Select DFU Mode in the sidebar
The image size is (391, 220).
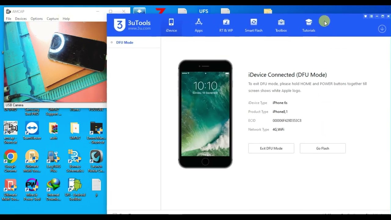[x=125, y=42]
